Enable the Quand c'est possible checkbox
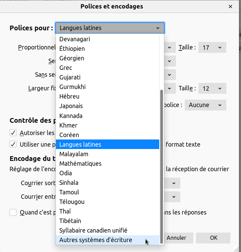This screenshot has width=241, height=252. tap(13, 212)
